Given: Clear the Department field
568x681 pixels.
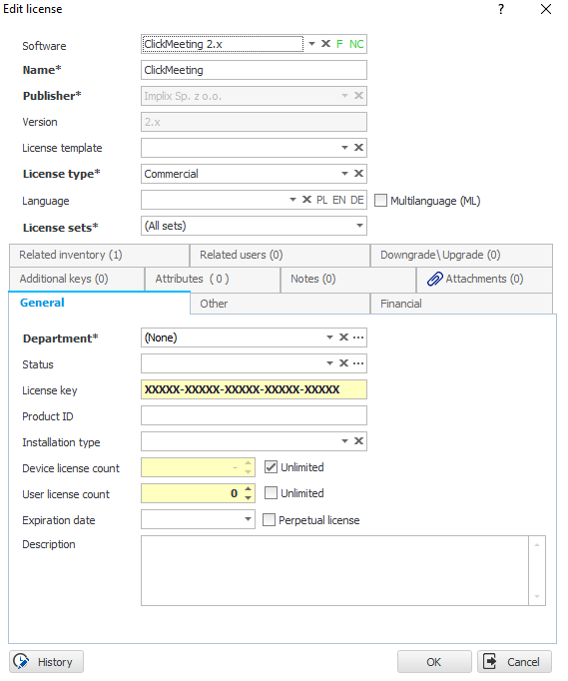Looking at the screenshot, I should [x=343, y=338].
